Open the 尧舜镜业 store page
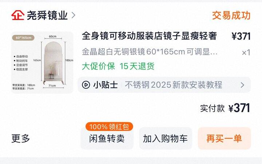The width and height of the screenshot is (262, 164). tap(47, 15)
